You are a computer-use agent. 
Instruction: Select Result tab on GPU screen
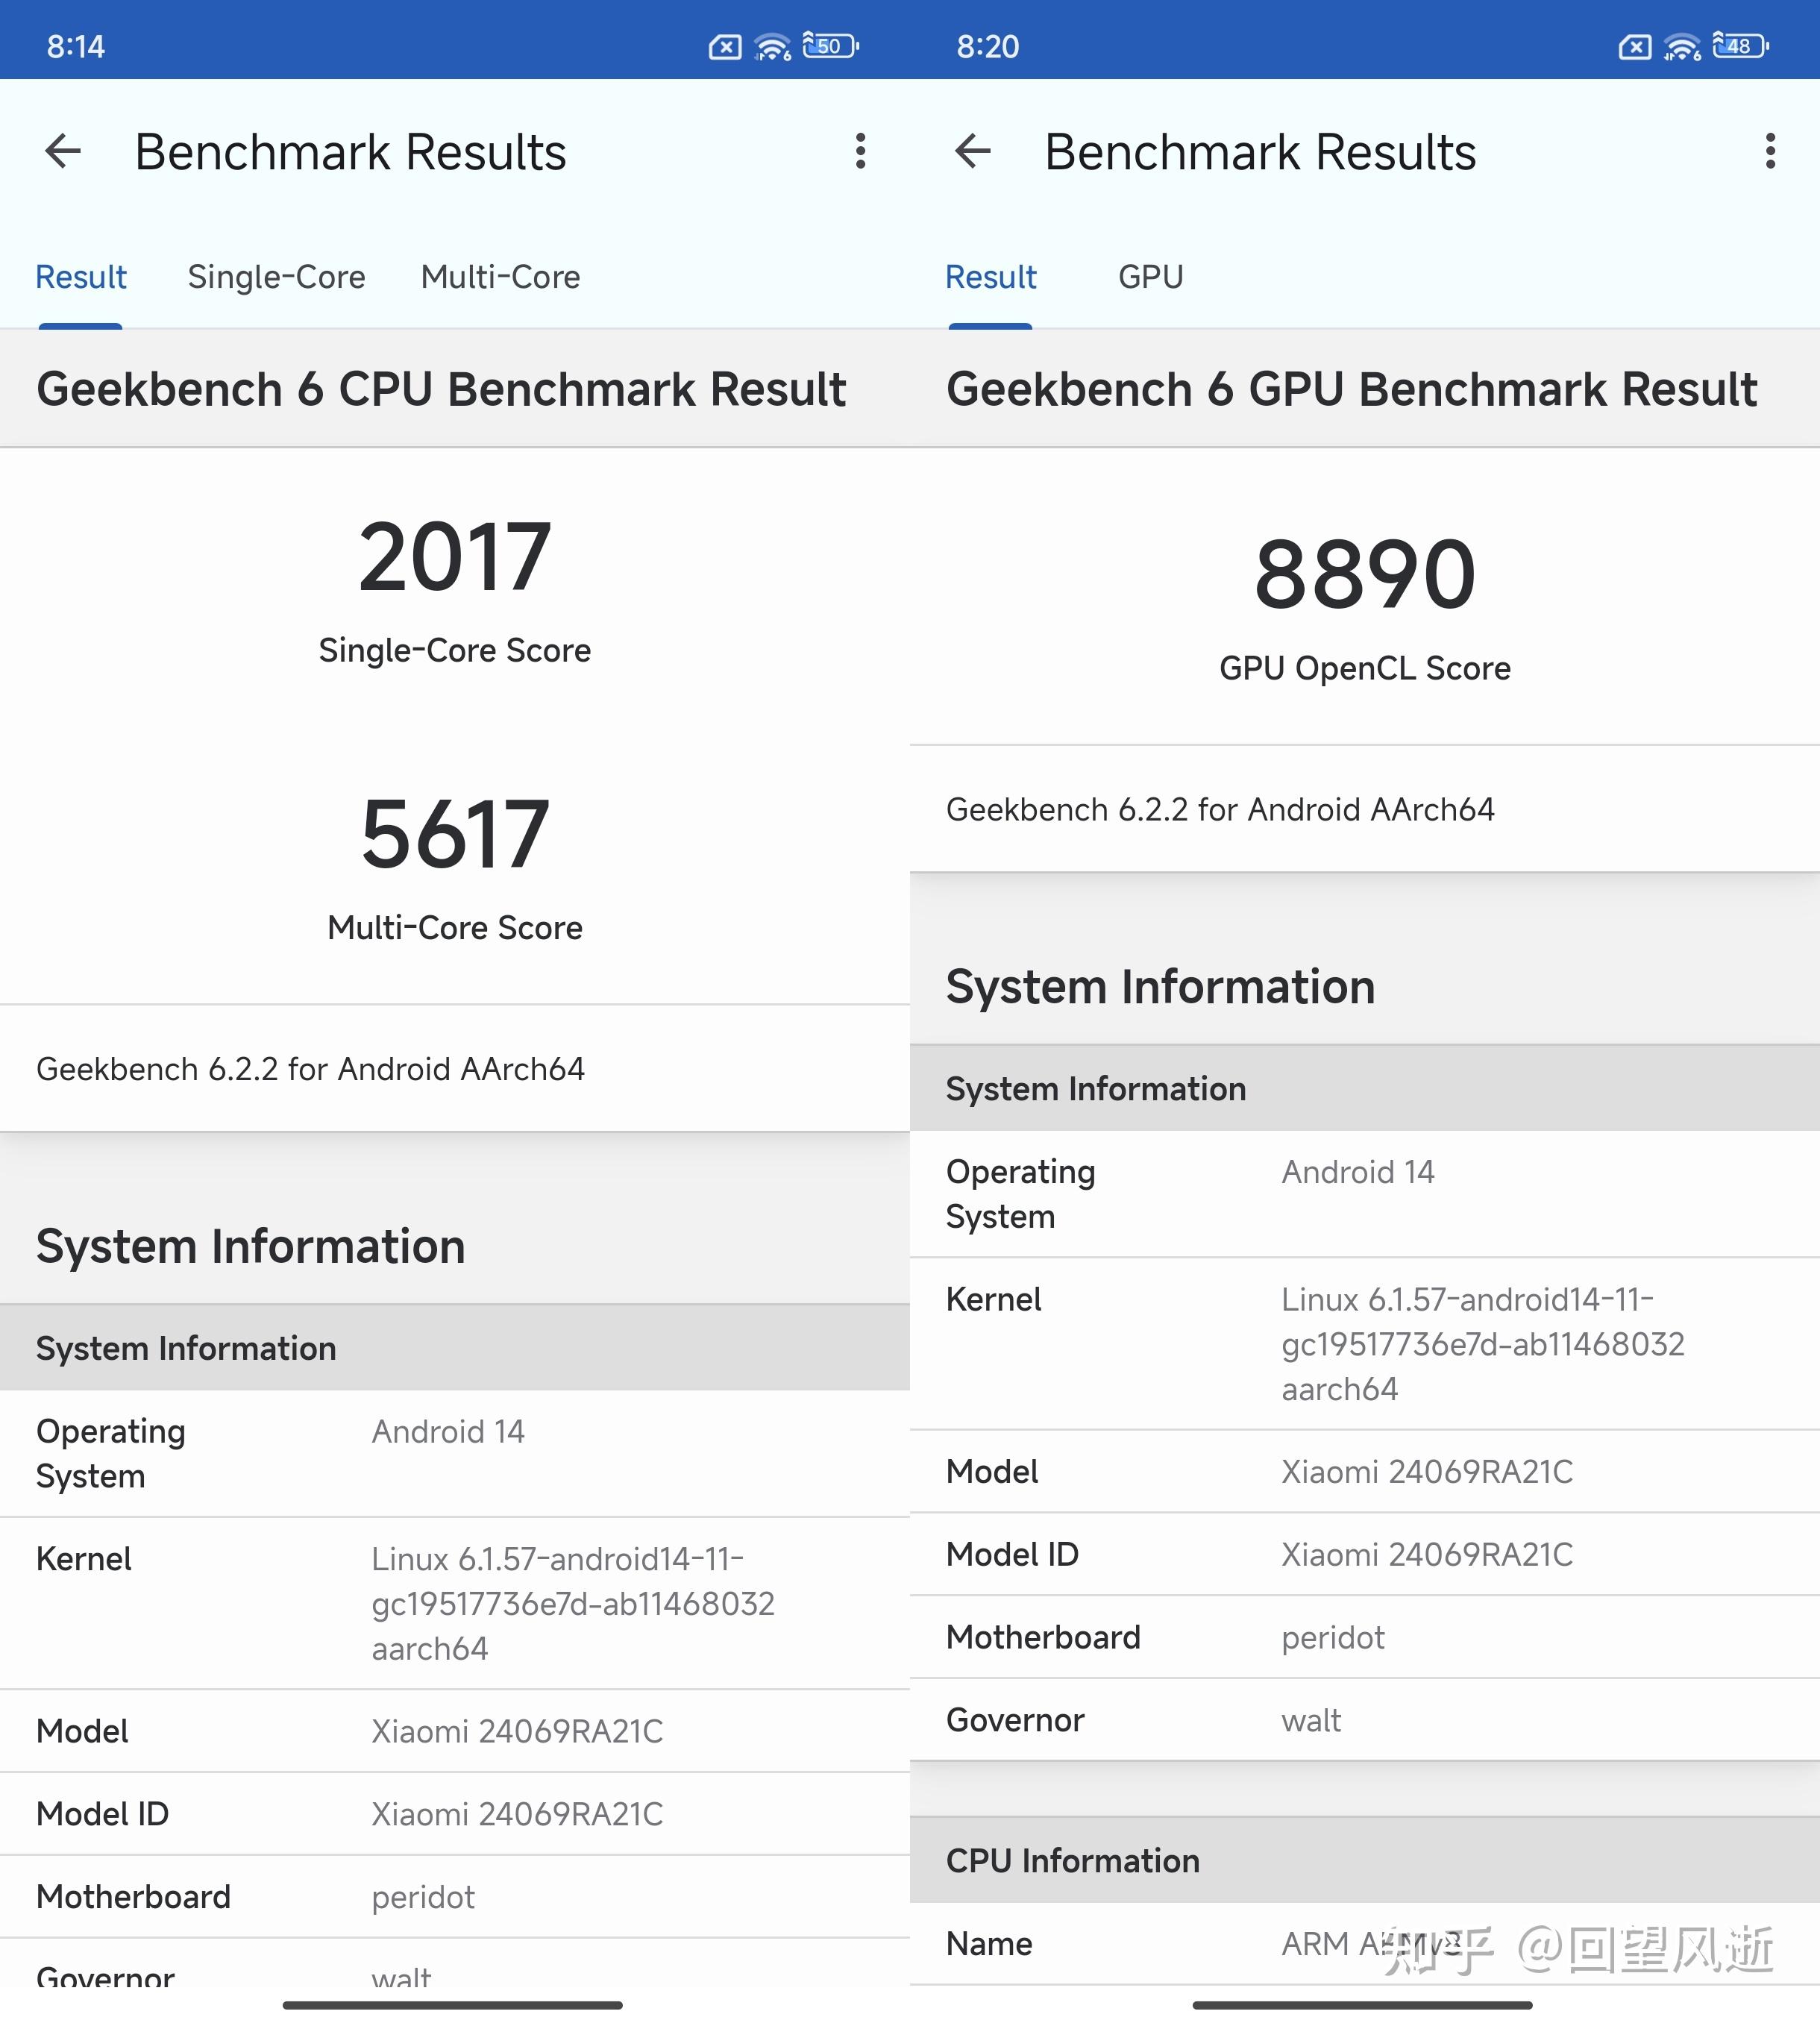991,277
